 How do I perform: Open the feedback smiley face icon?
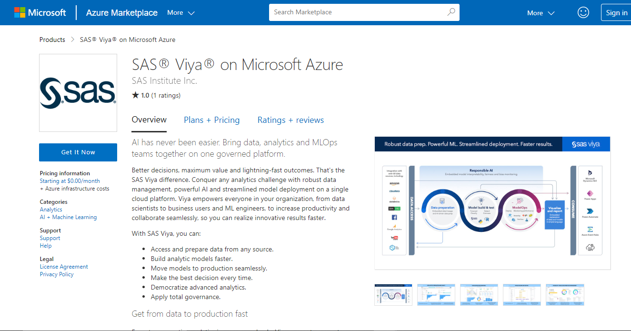583,13
